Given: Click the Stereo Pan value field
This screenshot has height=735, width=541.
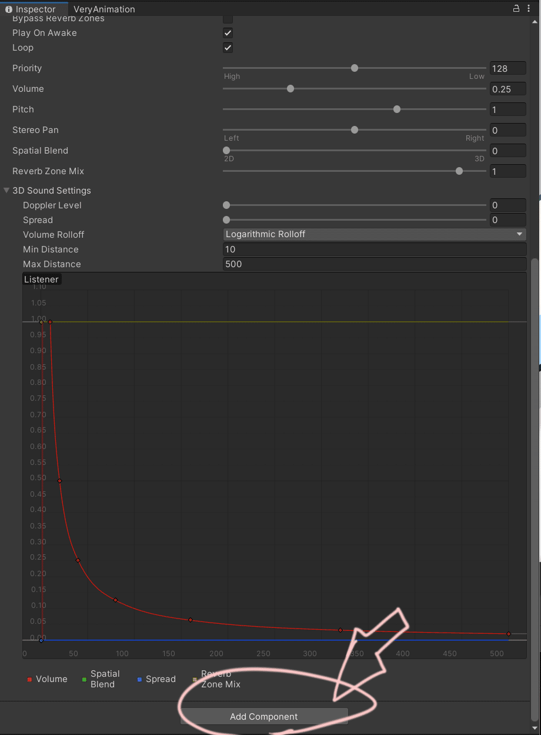Looking at the screenshot, I should click(x=507, y=130).
